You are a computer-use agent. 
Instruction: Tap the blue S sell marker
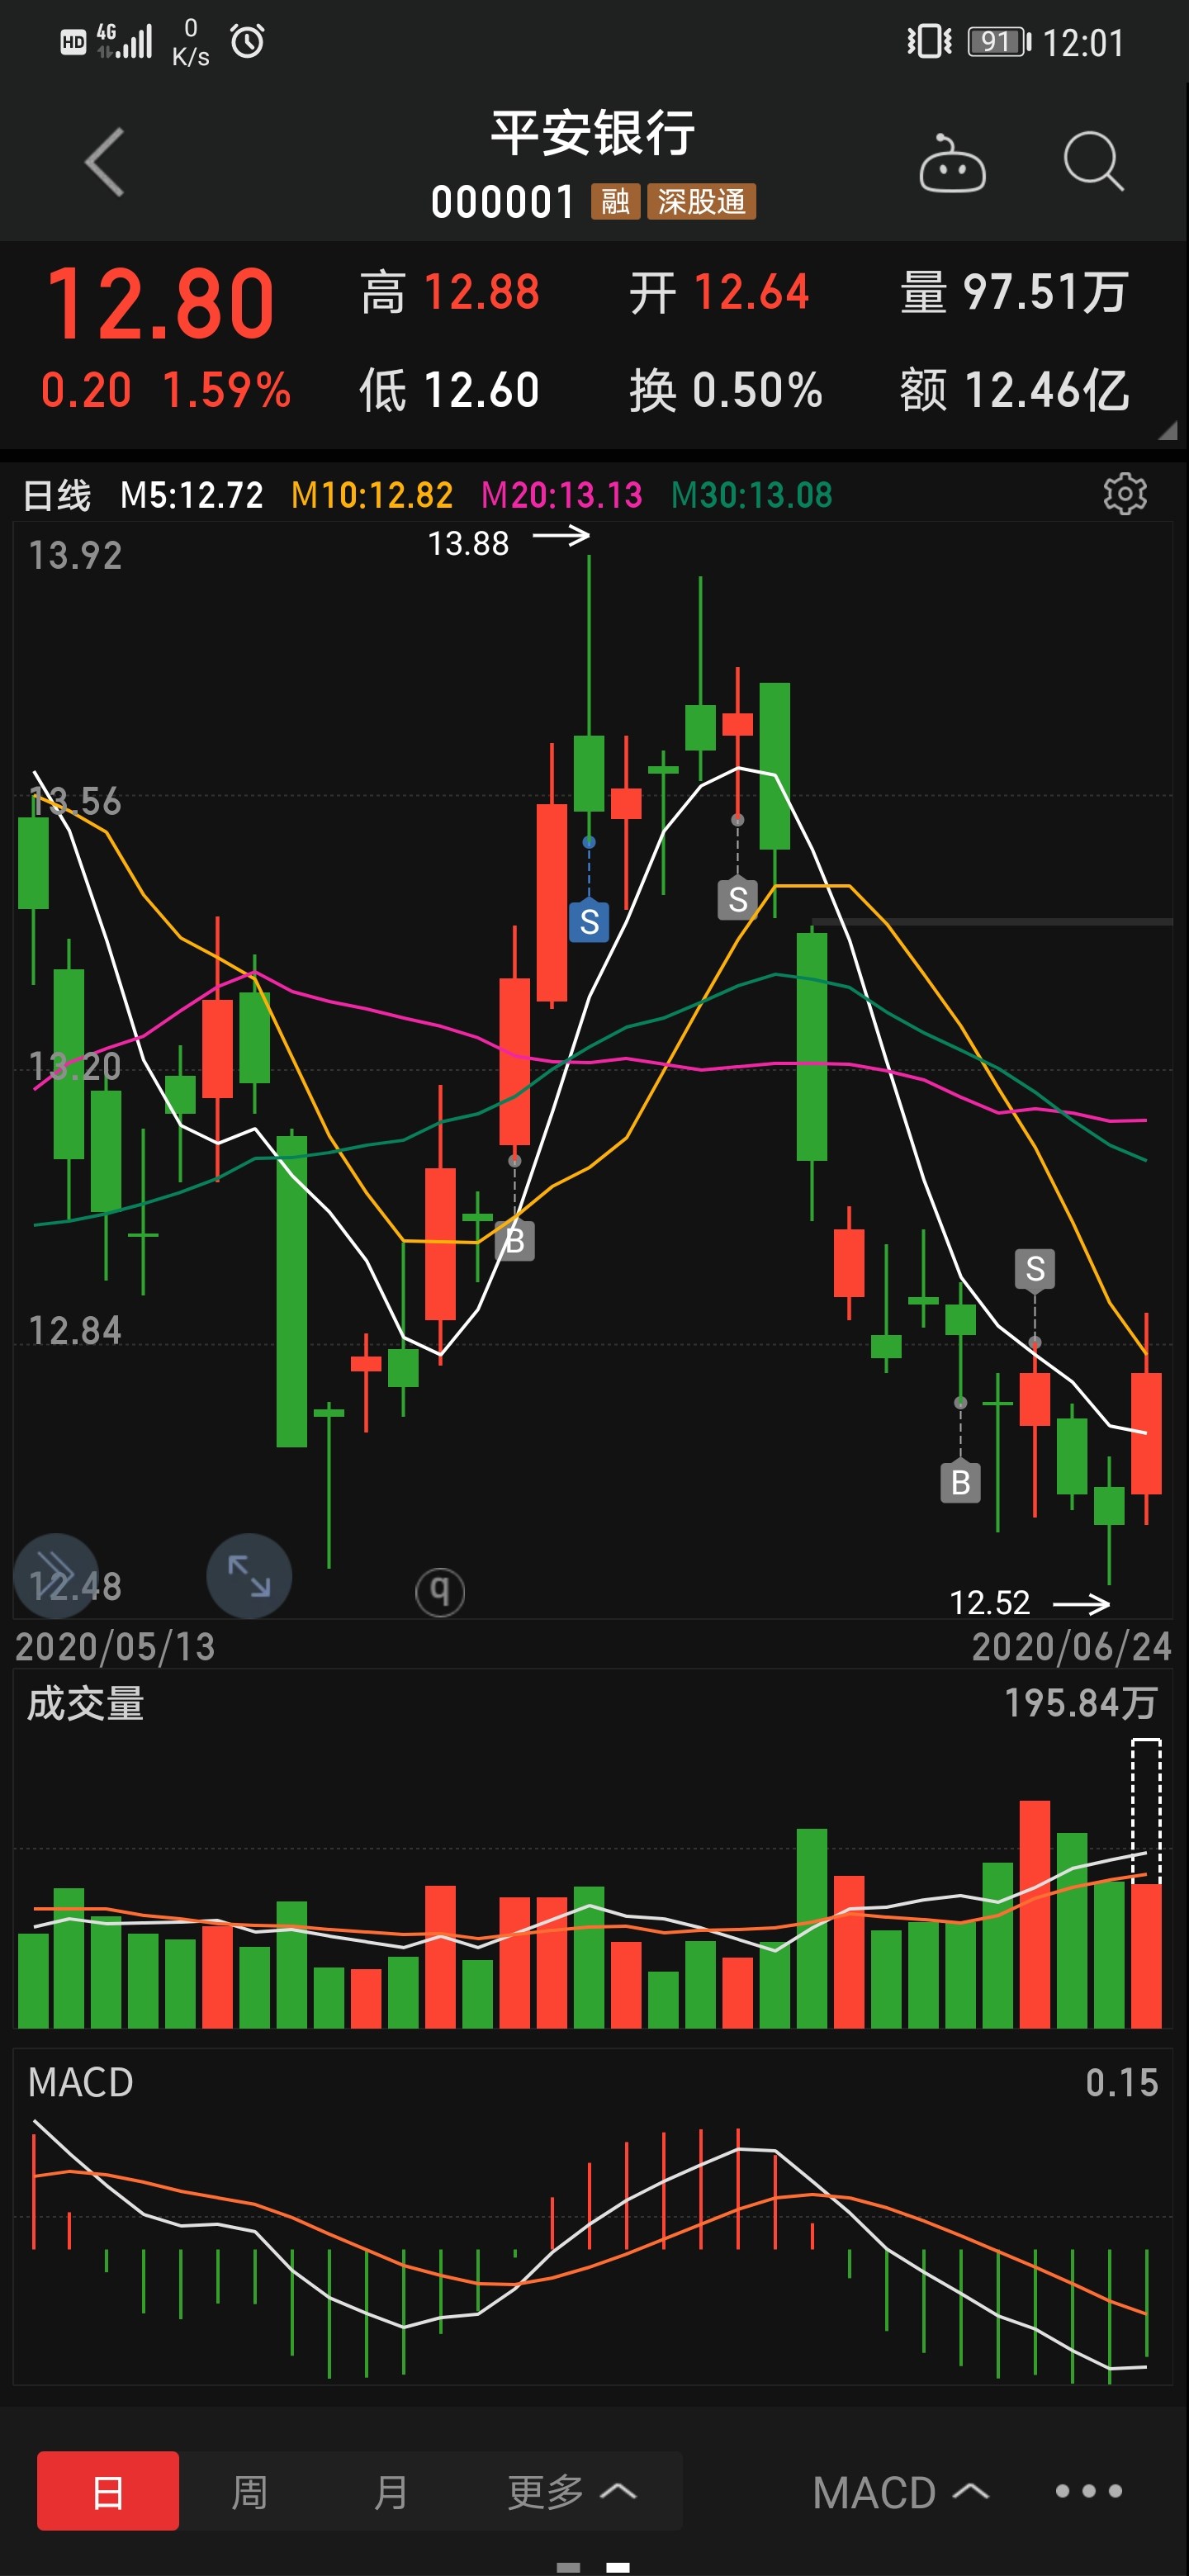[x=589, y=921]
